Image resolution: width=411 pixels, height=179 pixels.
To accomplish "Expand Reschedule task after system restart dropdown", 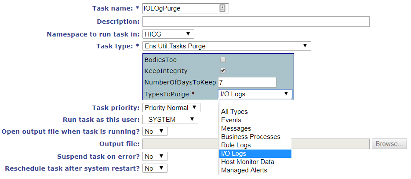I will [155, 168].
